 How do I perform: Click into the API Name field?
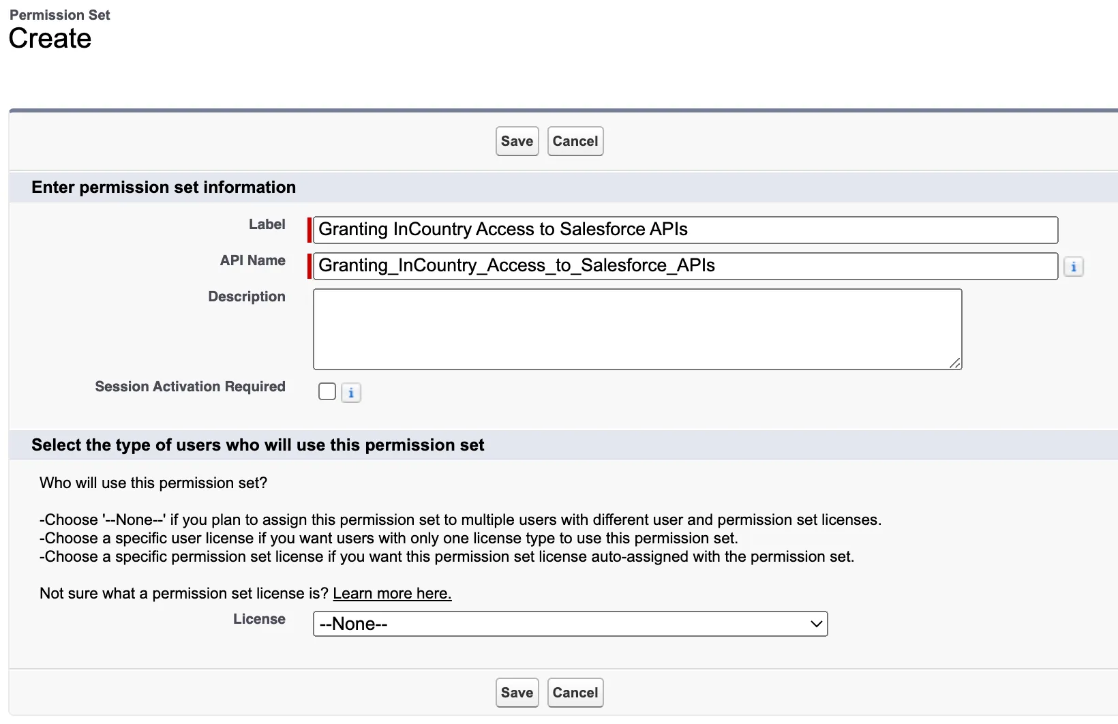coord(684,266)
